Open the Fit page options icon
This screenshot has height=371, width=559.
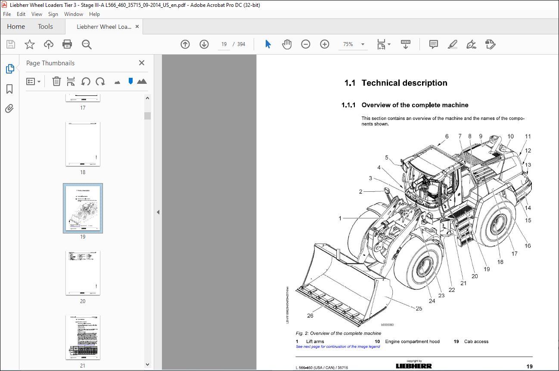383,44
